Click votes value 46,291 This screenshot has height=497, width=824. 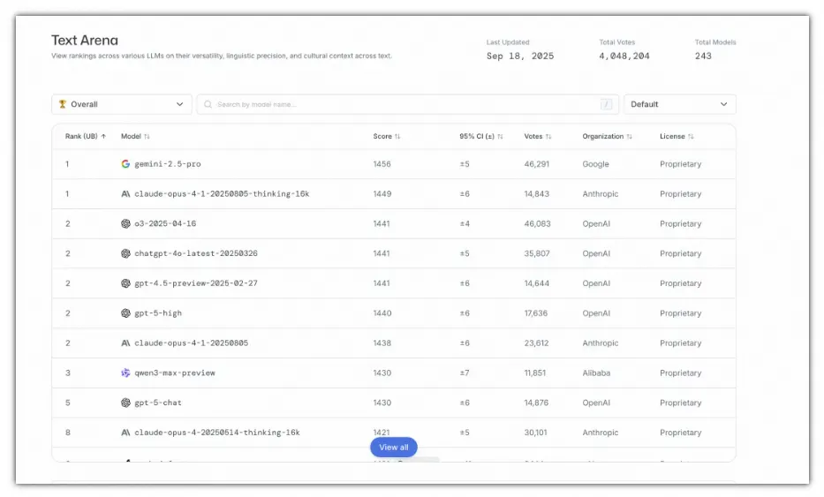(x=537, y=164)
